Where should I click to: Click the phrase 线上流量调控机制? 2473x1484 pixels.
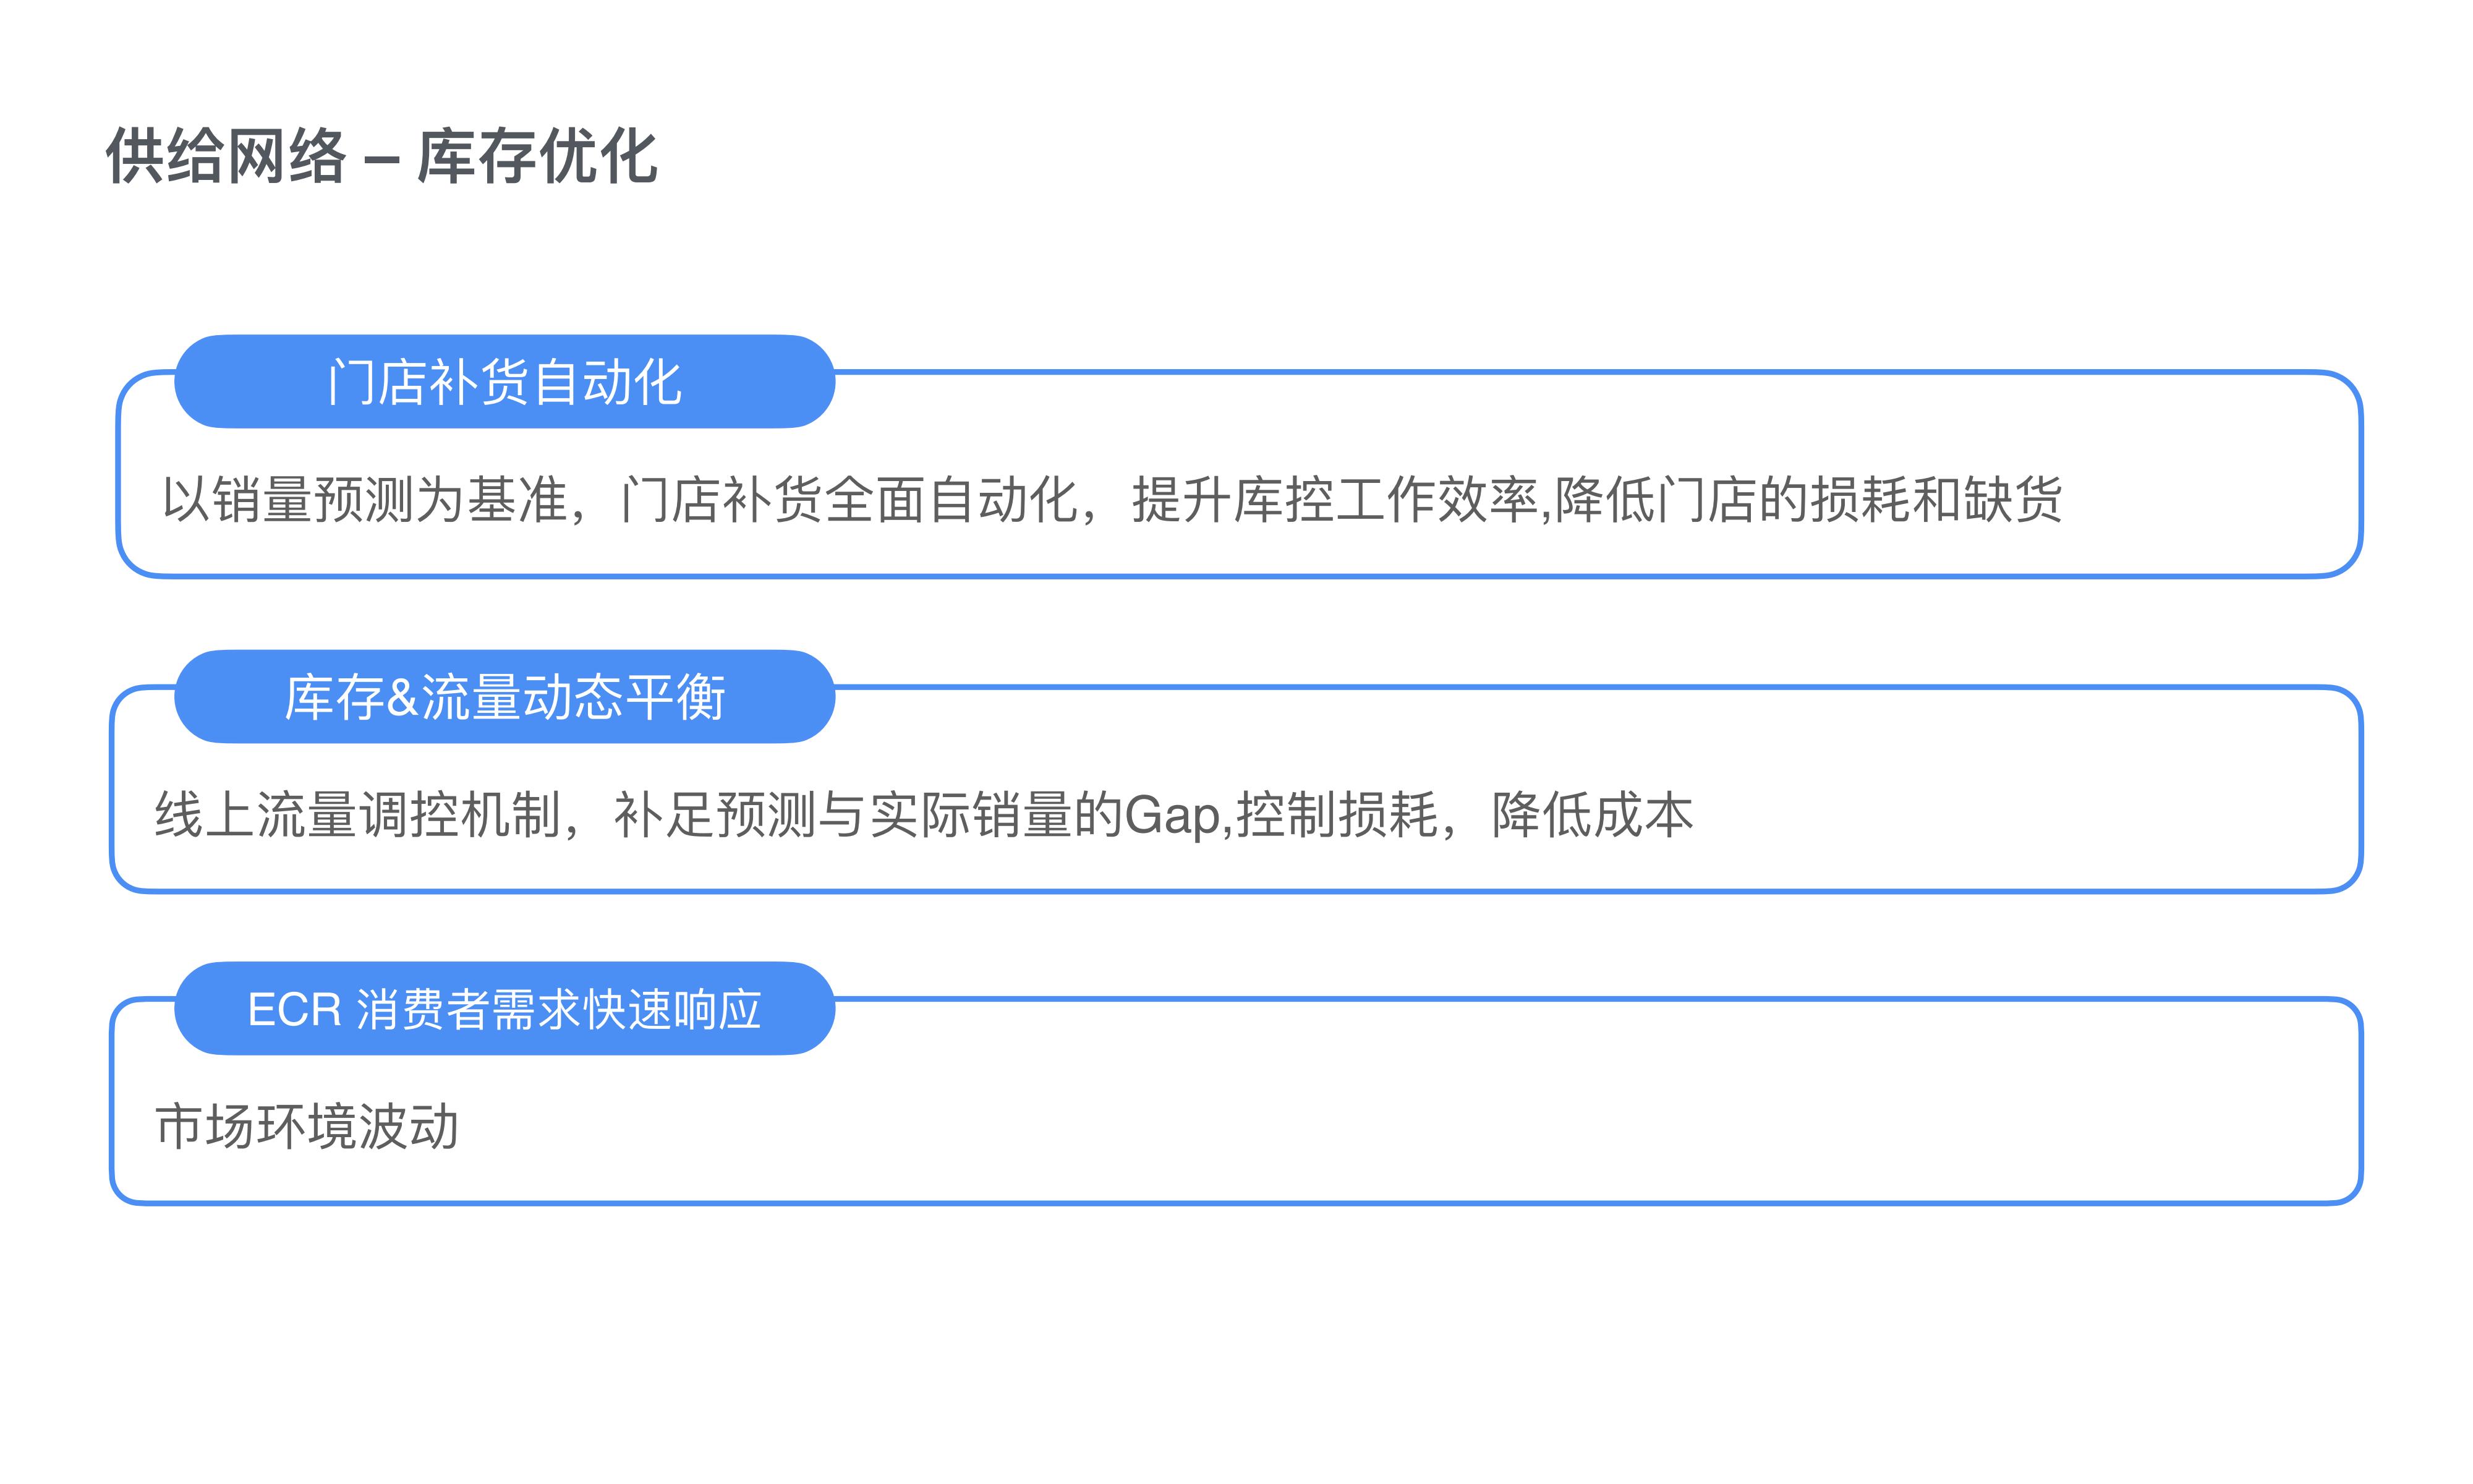357,814
